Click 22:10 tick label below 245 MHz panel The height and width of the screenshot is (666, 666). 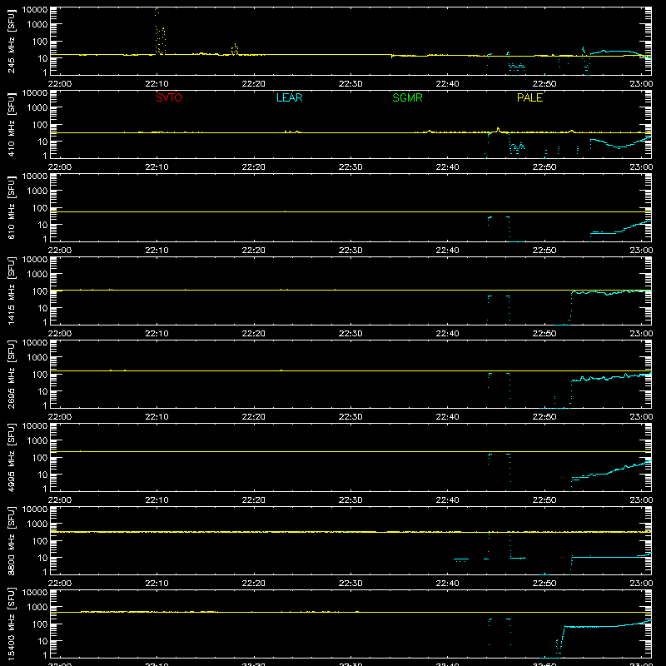(157, 84)
